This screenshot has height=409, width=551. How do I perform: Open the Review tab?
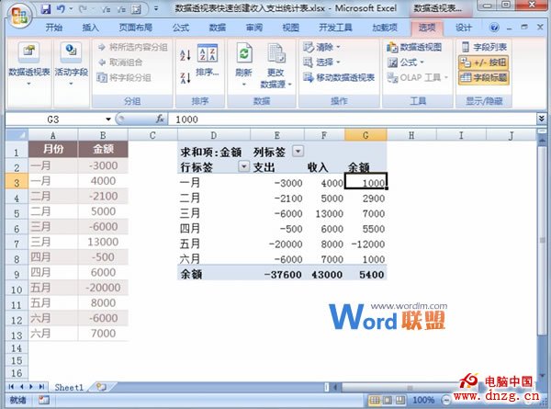[254, 28]
